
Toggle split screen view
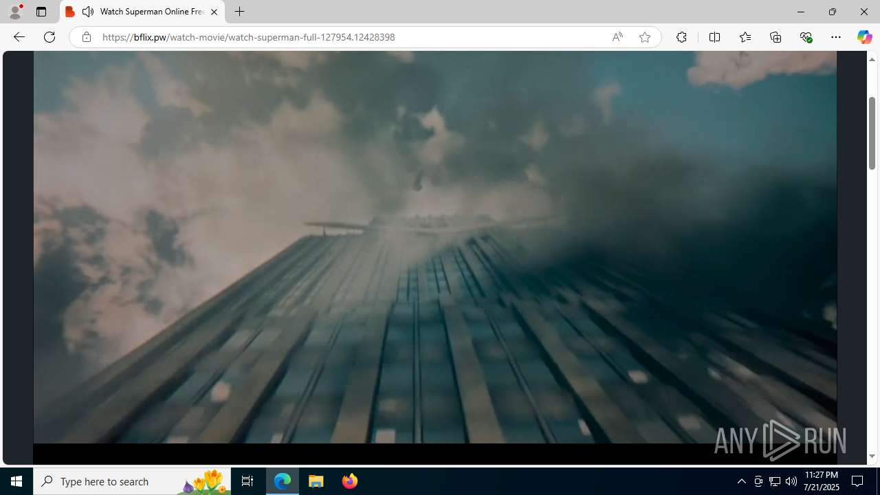714,37
